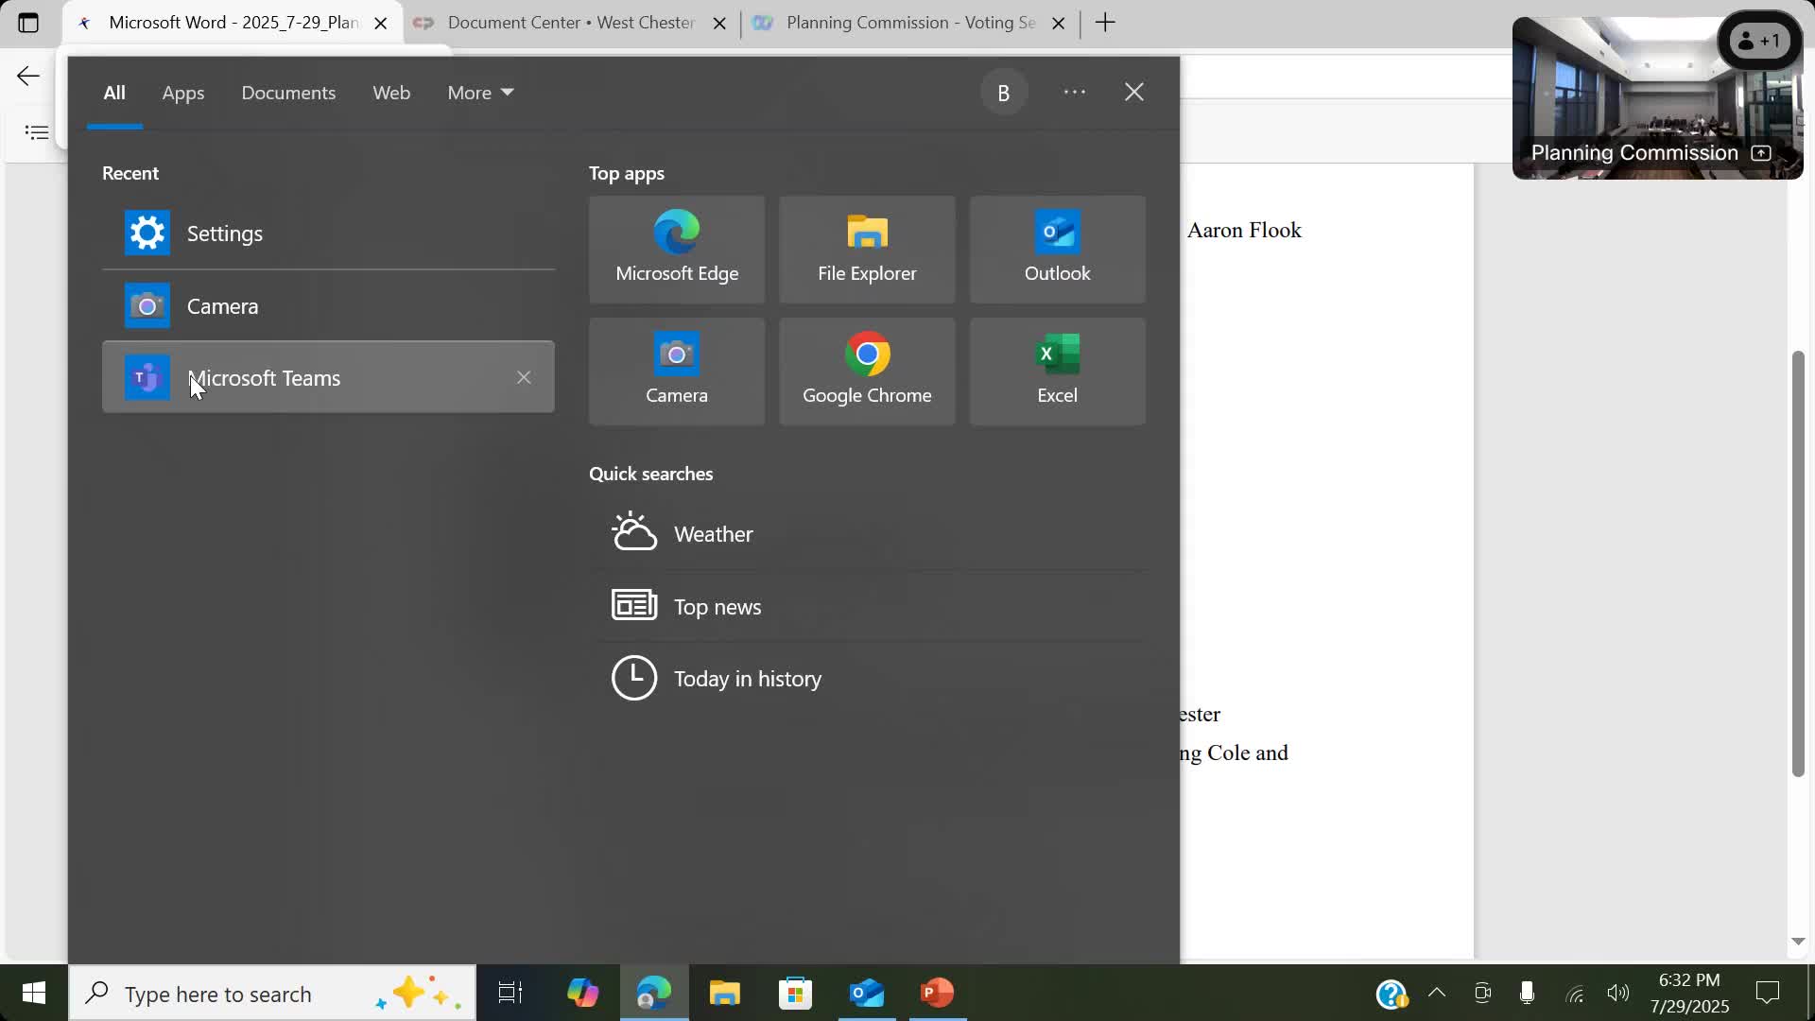This screenshot has height=1021, width=1815.
Task: Expand the More filter dropdown
Action: pos(480,93)
